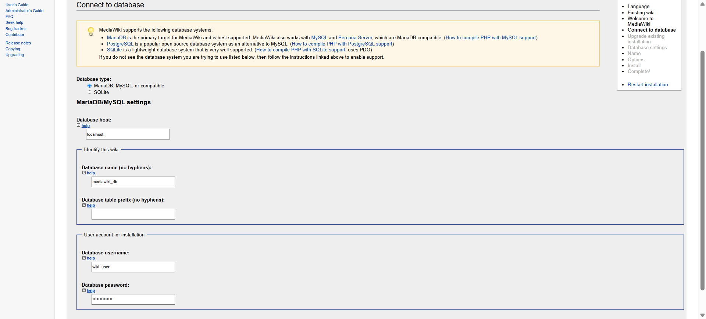The image size is (706, 319).
Task: Open Contribute sidebar link
Action: (15, 35)
